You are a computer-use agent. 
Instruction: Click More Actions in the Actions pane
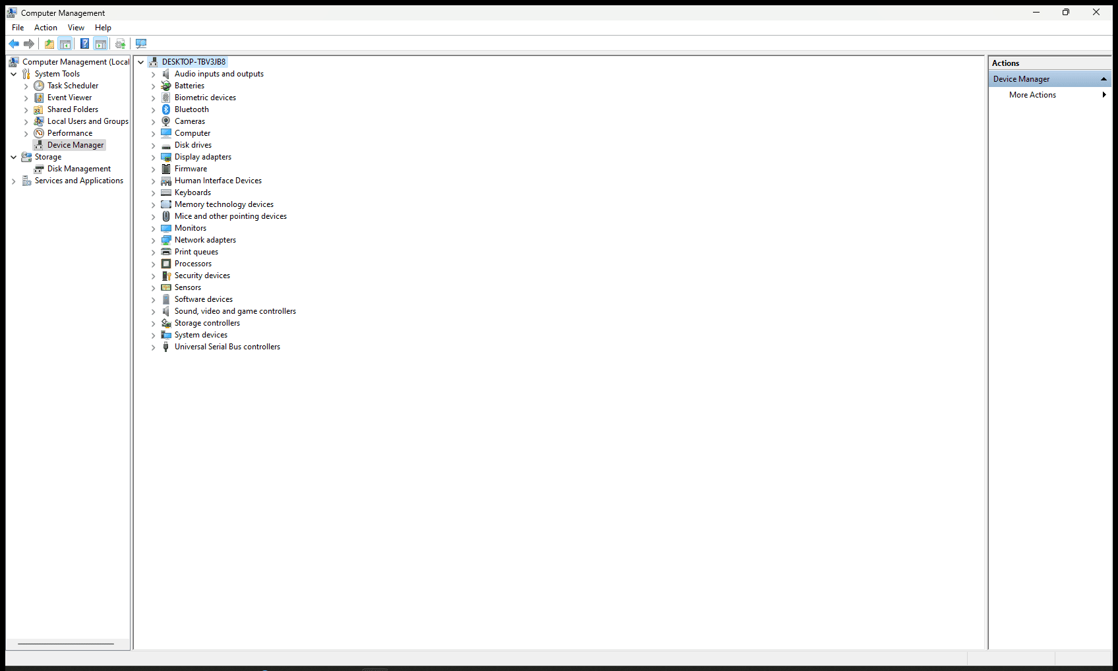point(1032,95)
